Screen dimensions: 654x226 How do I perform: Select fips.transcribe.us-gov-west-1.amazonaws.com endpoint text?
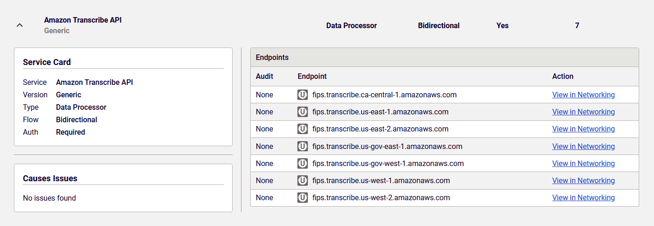[388, 164]
